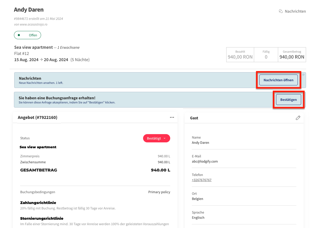Click the #9844671 erstellt am 21 Mai 2024 text
Viewport: 336px width, 228px height.
(38, 19)
